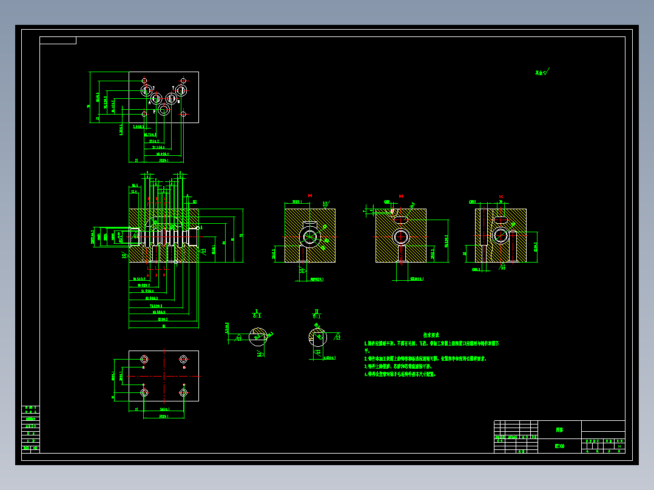The height and width of the screenshot is (490, 654).
Task: Click the surface roughness note at top right
Action: click(x=542, y=72)
